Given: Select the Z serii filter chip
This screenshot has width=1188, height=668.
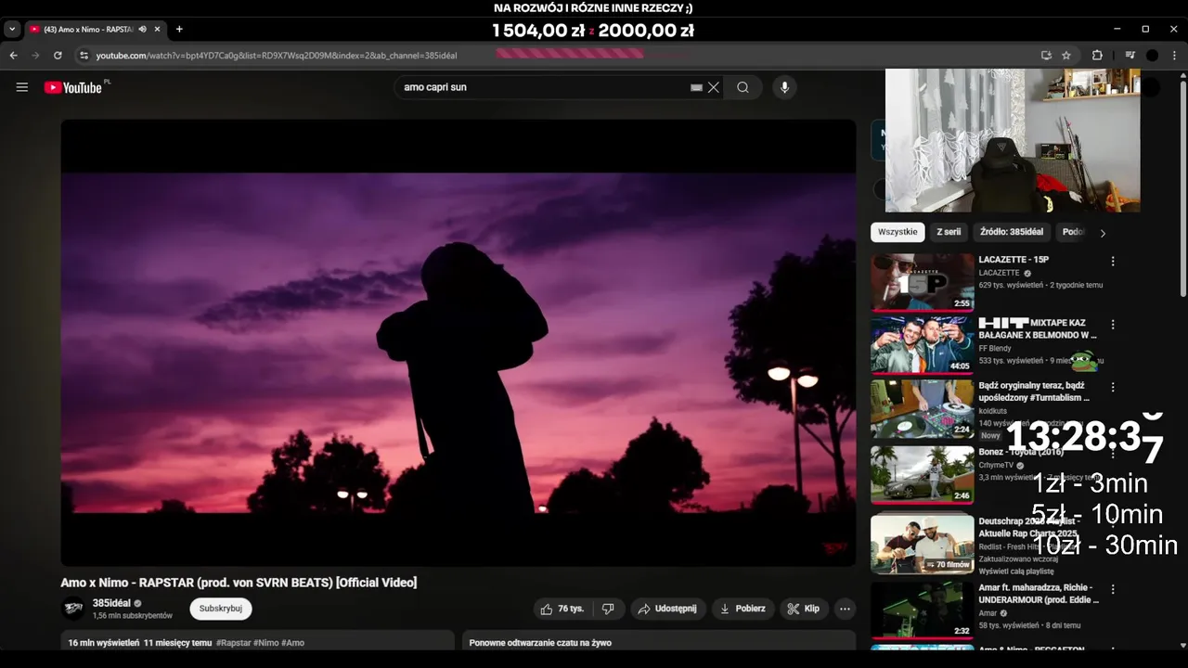Looking at the screenshot, I should (x=949, y=232).
